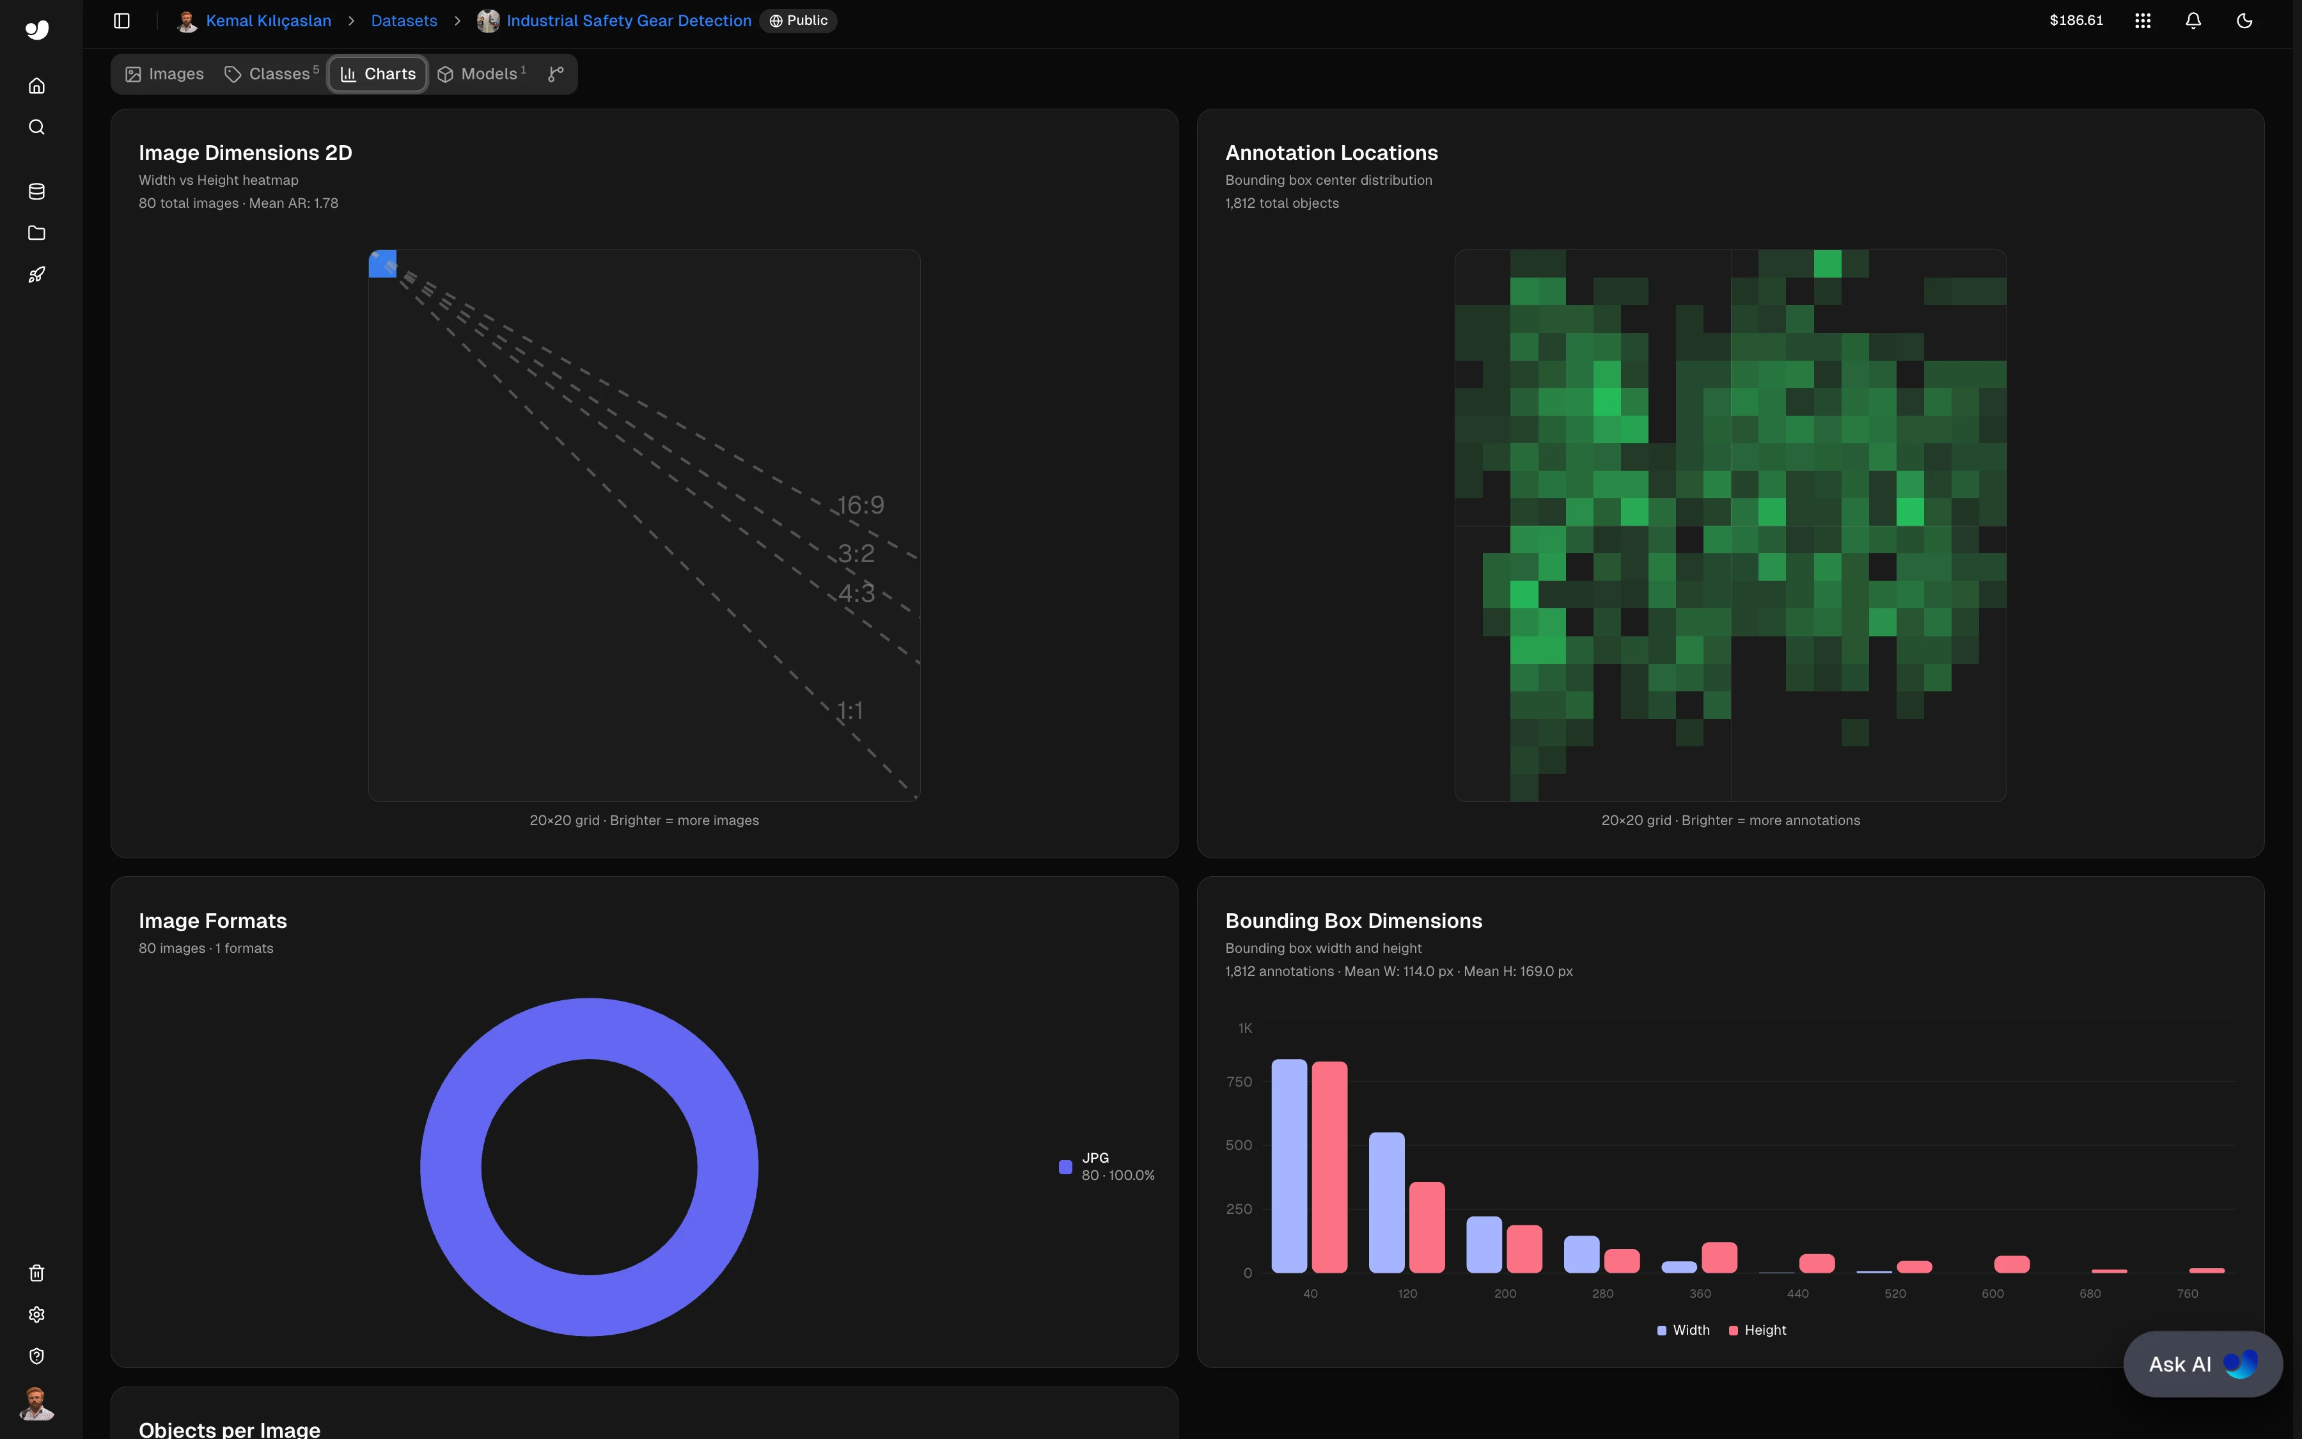Open the notifications bell
Image resolution: width=2302 pixels, height=1439 pixels.
coord(2193,21)
